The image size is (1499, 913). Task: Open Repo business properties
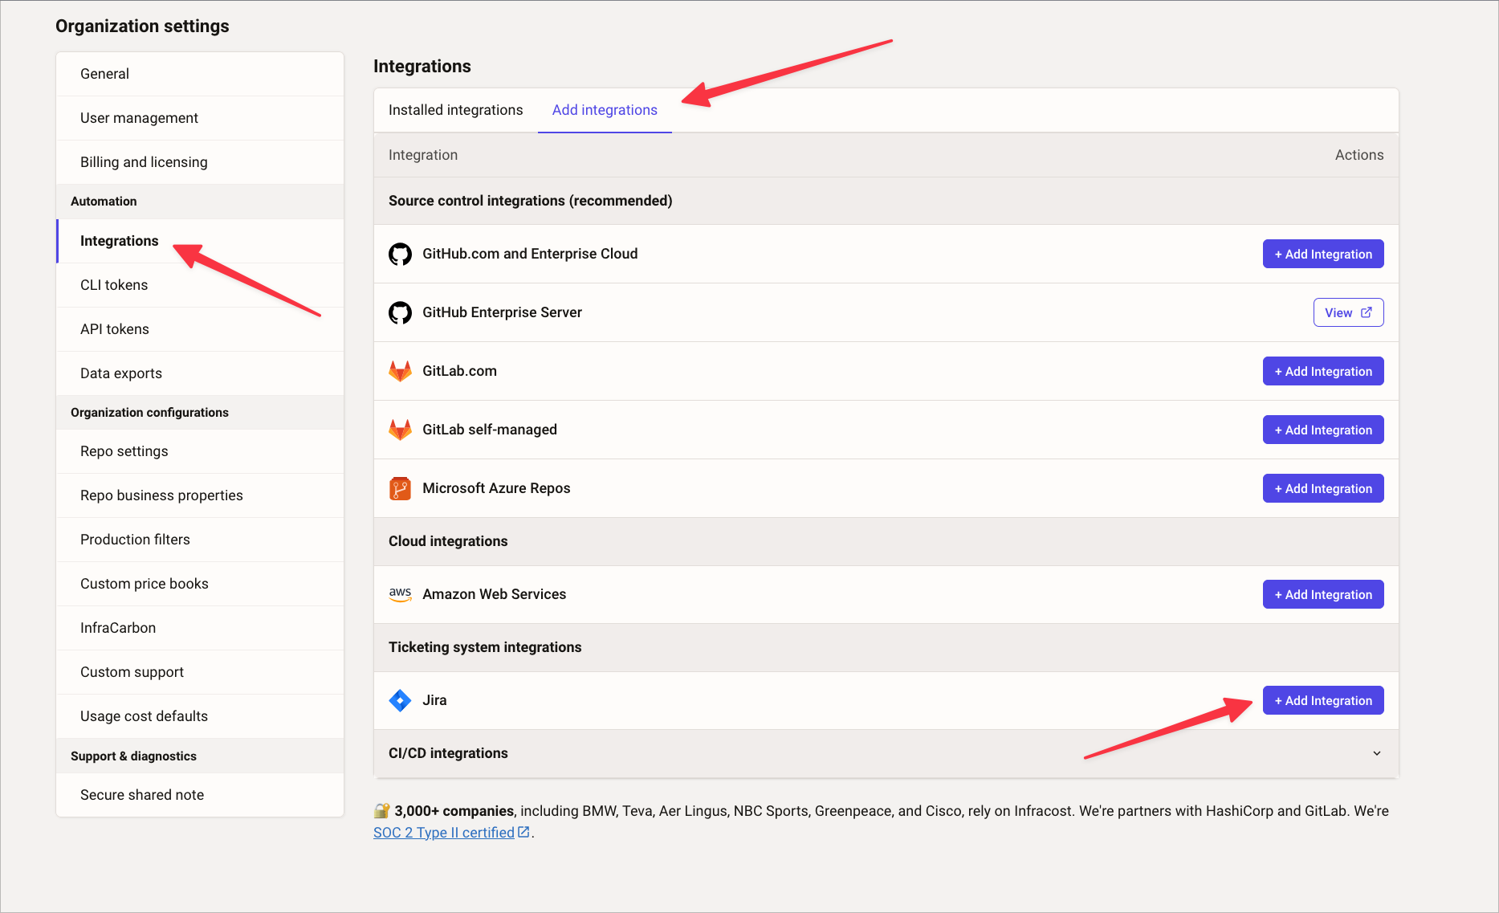coord(200,495)
